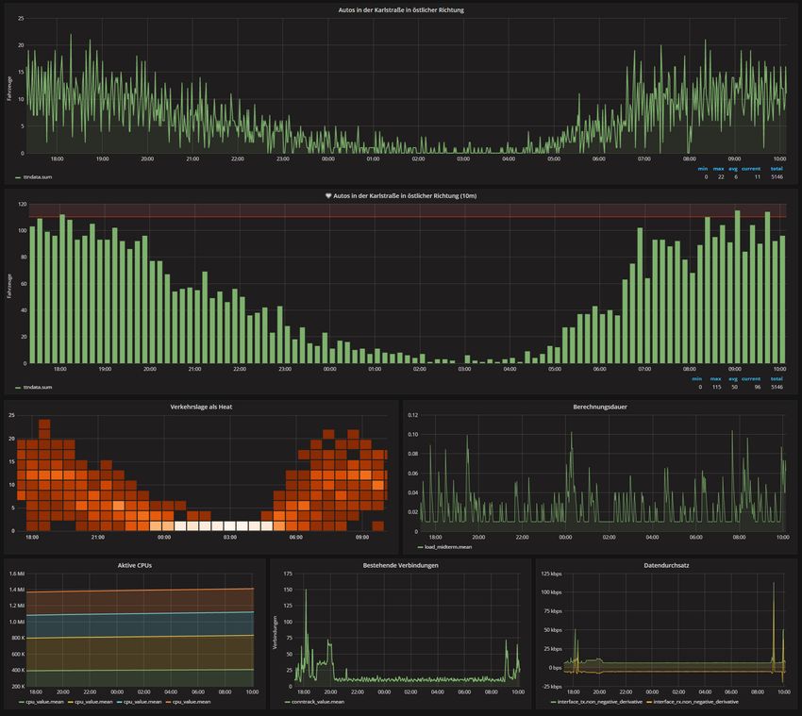Viewport: 802px width, 716px height.
Task: Expand the Aktive CPUs panel title menu
Action: coord(135,564)
